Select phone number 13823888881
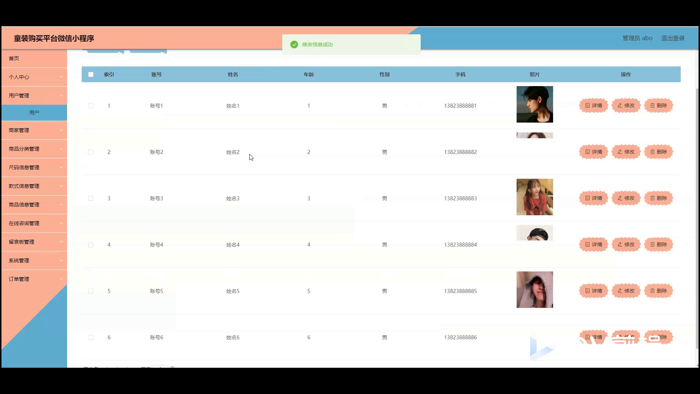 pyautogui.click(x=460, y=106)
